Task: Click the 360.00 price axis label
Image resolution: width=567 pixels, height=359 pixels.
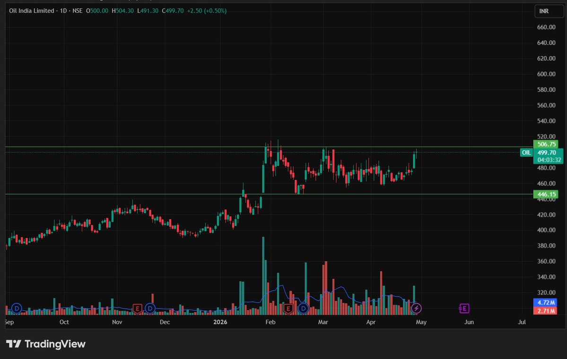Action: click(546, 261)
